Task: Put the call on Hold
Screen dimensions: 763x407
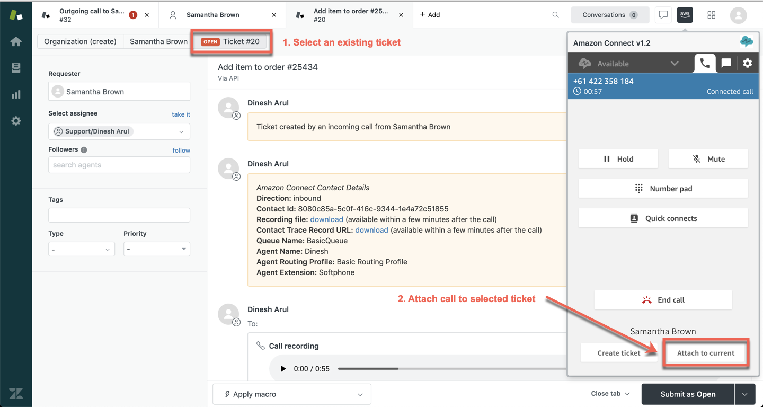Action: pos(618,159)
